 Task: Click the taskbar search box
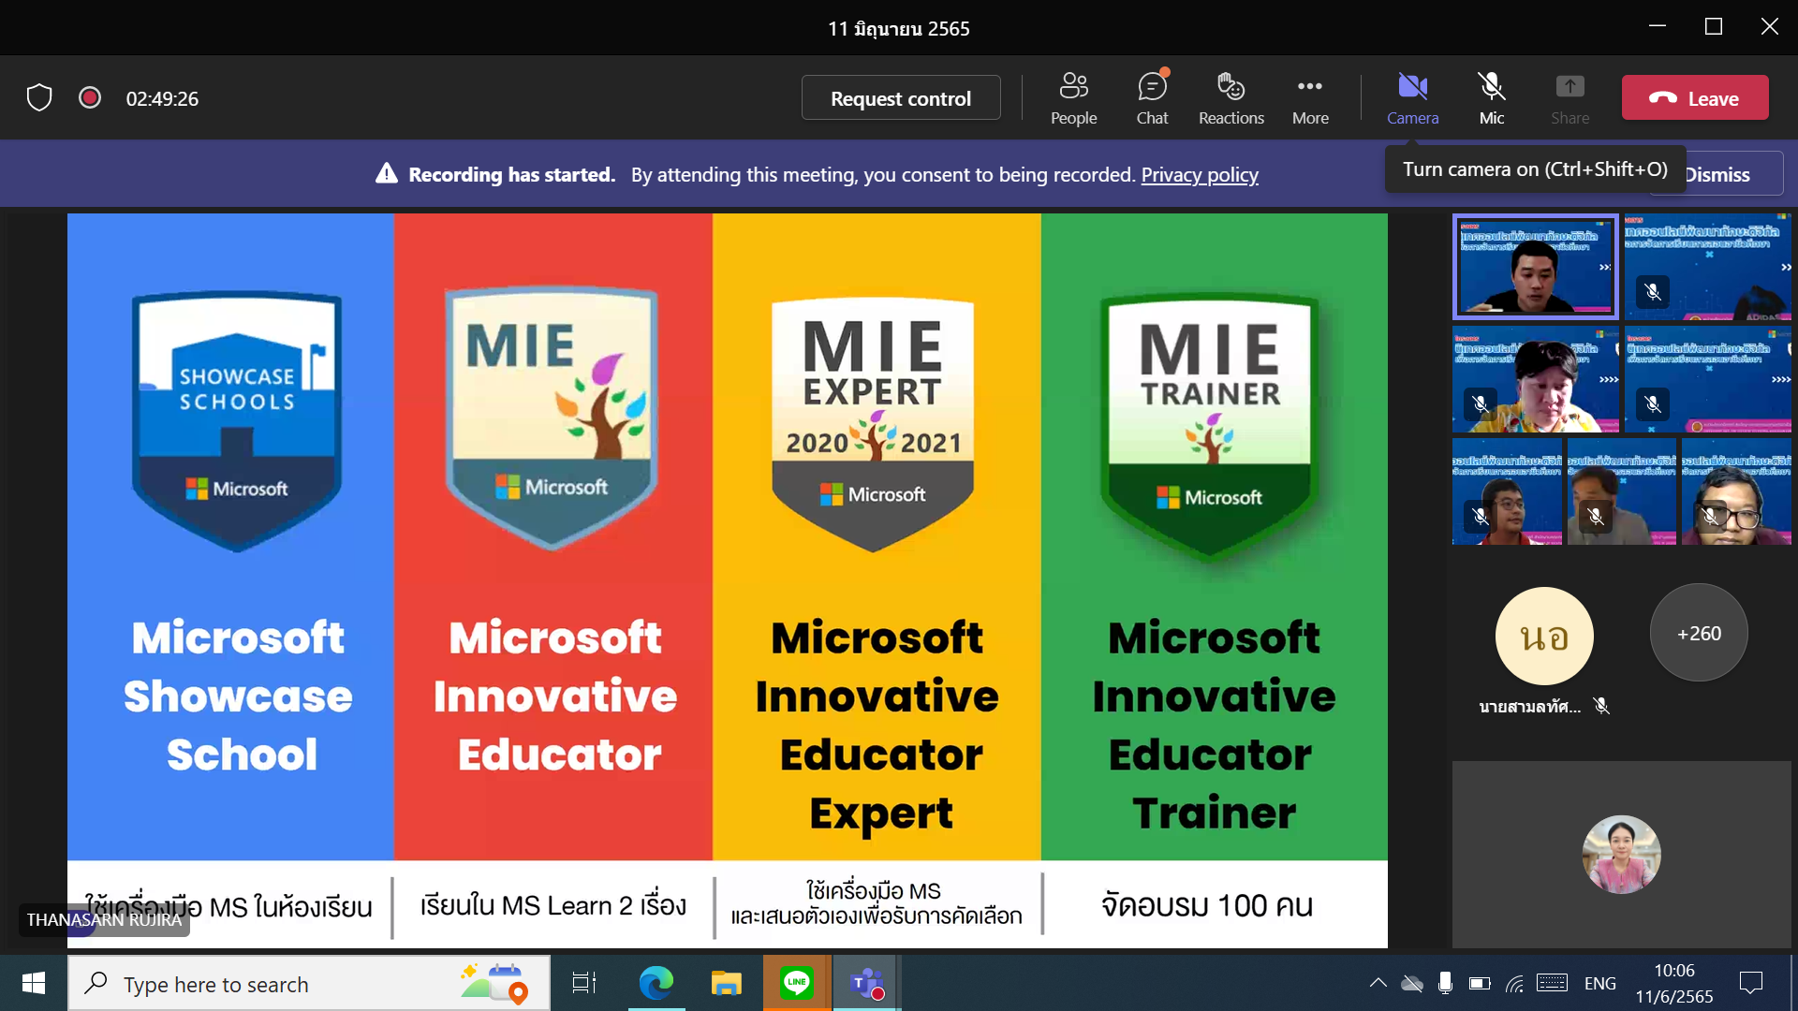coord(309,983)
